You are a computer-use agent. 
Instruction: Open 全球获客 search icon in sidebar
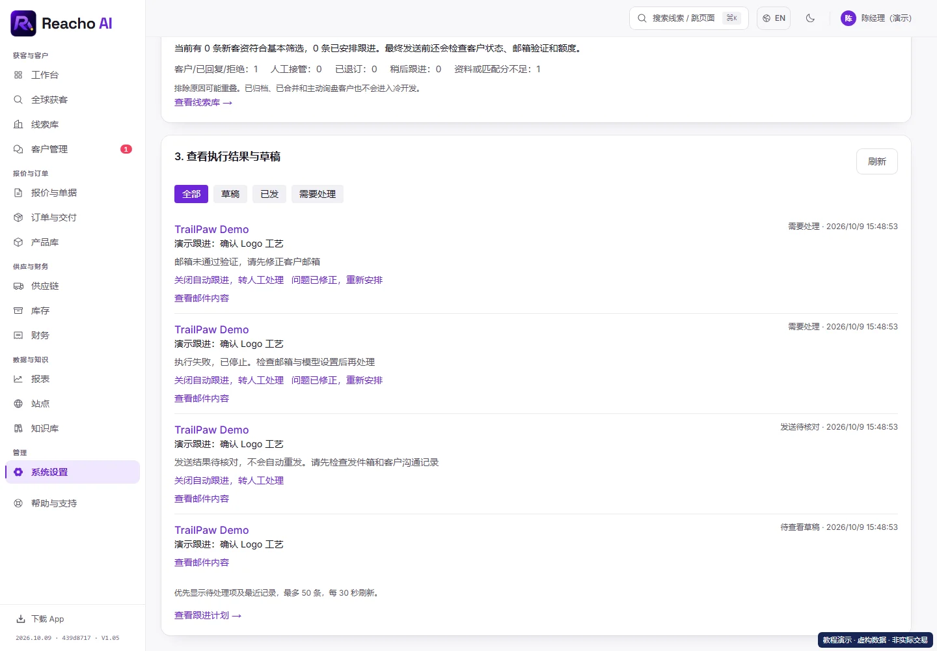pos(18,100)
